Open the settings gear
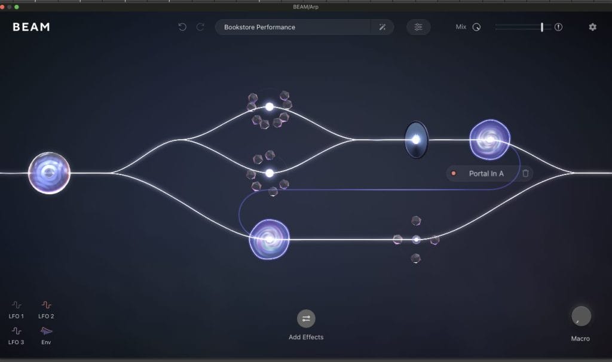Viewport: 612px width, 362px height. click(592, 27)
